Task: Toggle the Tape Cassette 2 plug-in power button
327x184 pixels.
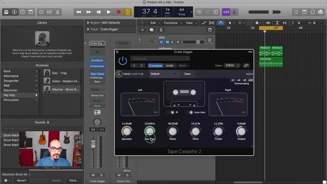Action: click(123, 61)
